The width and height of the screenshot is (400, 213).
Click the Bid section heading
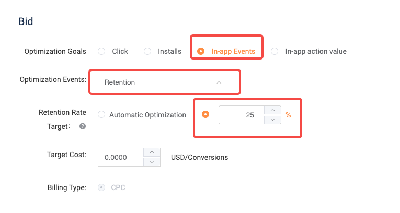click(x=26, y=21)
